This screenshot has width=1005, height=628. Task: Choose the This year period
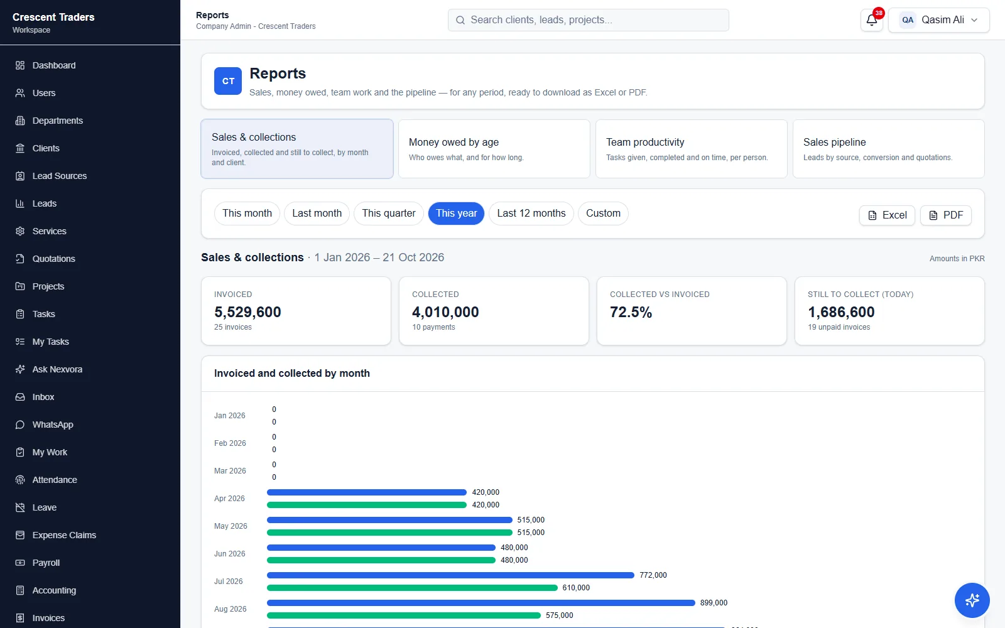click(x=456, y=214)
